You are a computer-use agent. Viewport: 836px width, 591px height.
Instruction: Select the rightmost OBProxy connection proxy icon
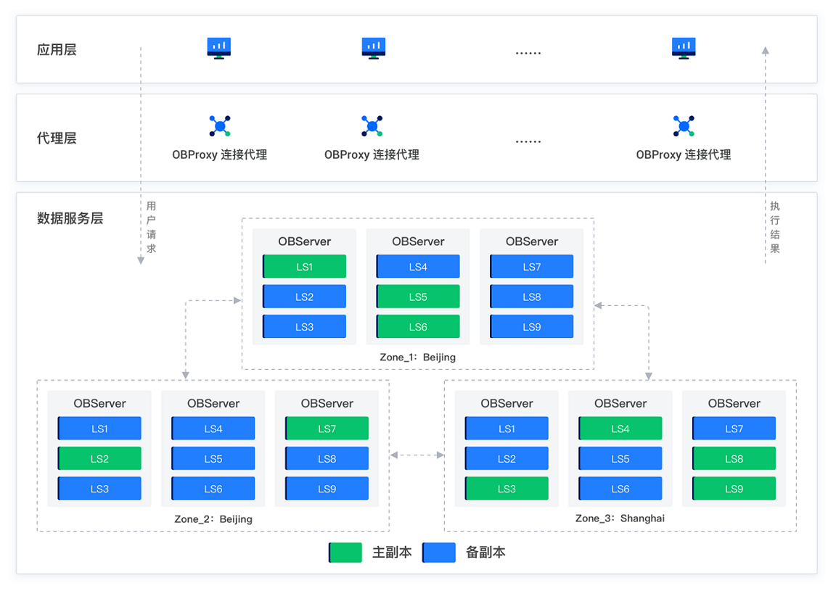click(x=684, y=125)
